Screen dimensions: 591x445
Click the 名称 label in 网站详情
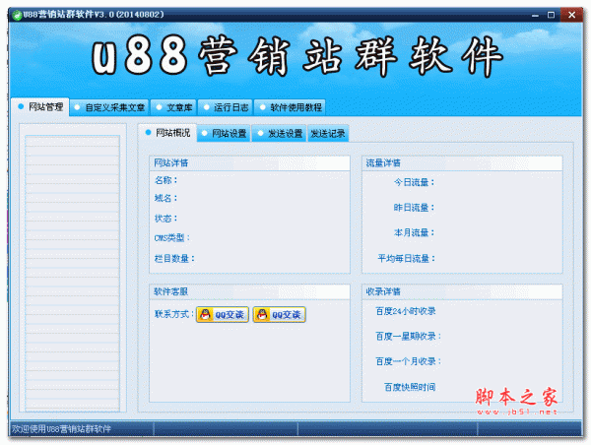point(165,180)
